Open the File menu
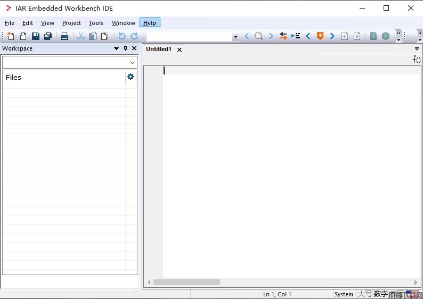The width and height of the screenshot is (423, 299). (10, 23)
